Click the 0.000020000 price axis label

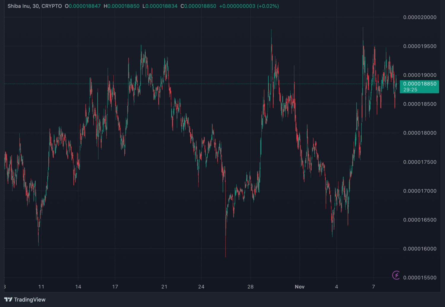coord(419,18)
